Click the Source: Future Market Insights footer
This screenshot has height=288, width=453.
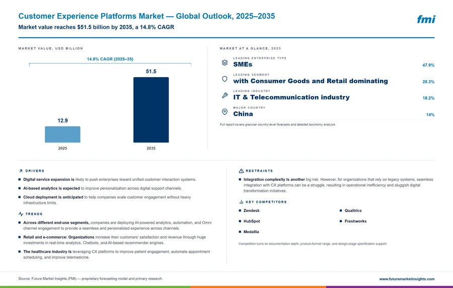(x=90, y=279)
